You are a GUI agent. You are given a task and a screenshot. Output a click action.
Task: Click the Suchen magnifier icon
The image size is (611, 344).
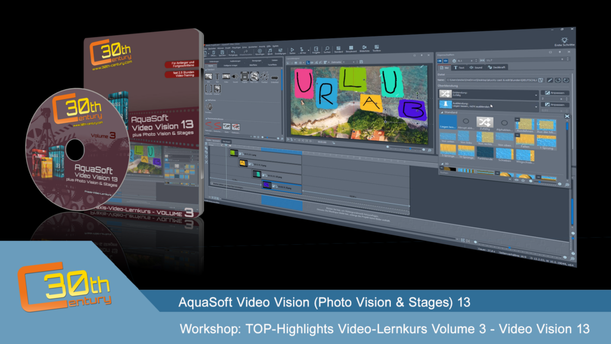click(x=327, y=48)
